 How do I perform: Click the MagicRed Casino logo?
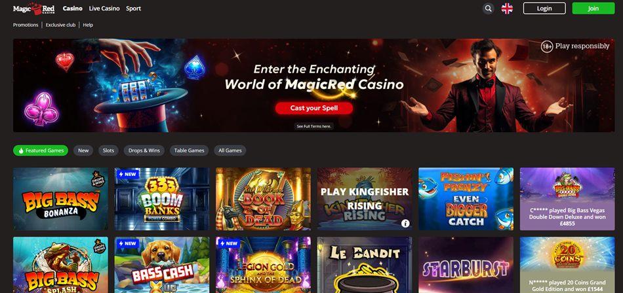point(33,9)
